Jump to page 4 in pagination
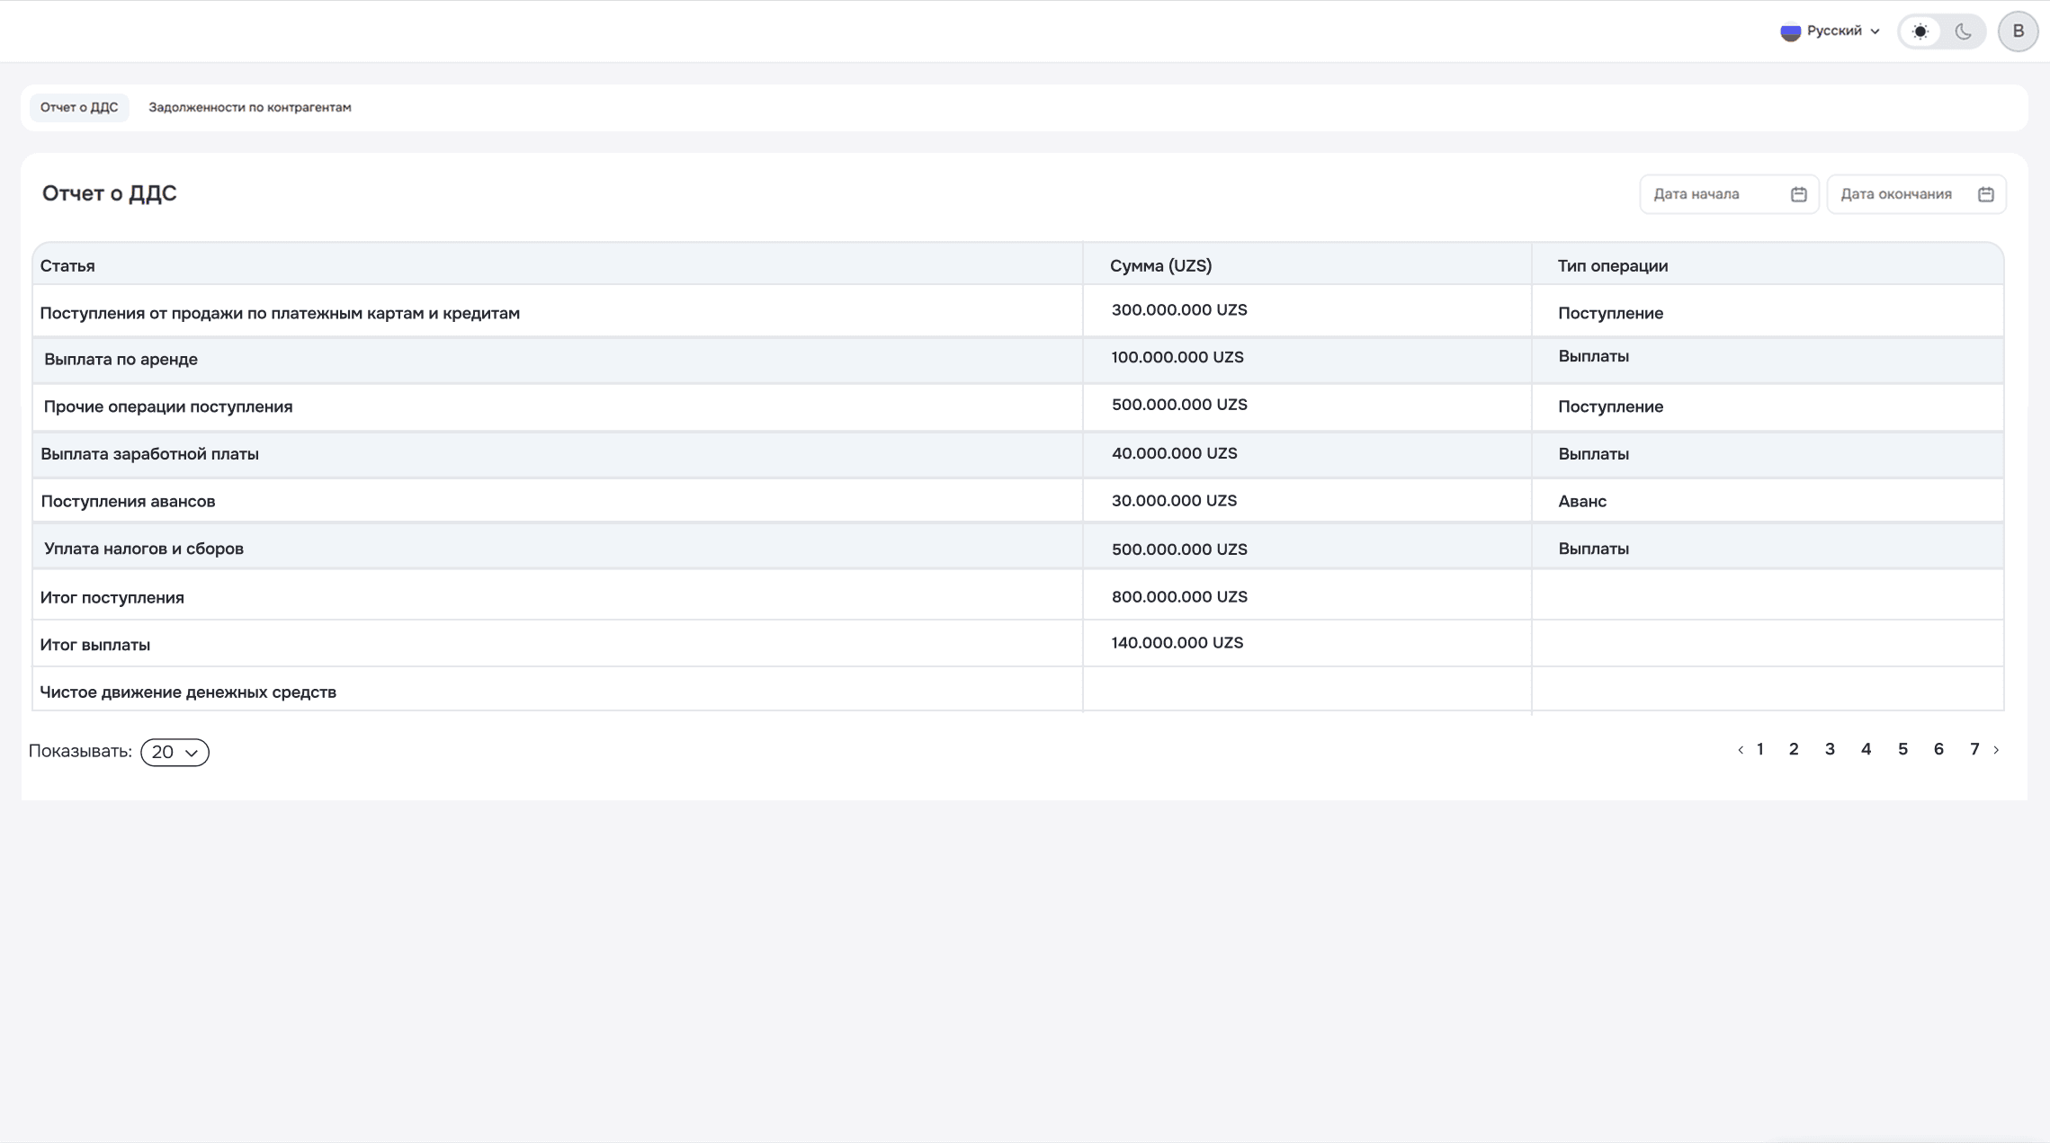 (1866, 749)
